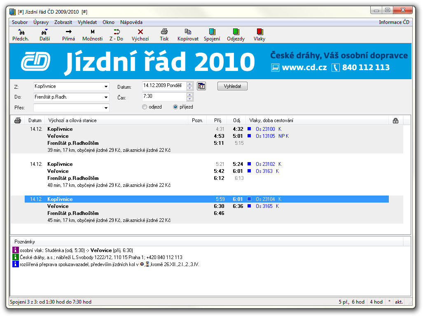Click the application icon in title bar
423x316 pixels.
pyautogui.click(x=12, y=12)
